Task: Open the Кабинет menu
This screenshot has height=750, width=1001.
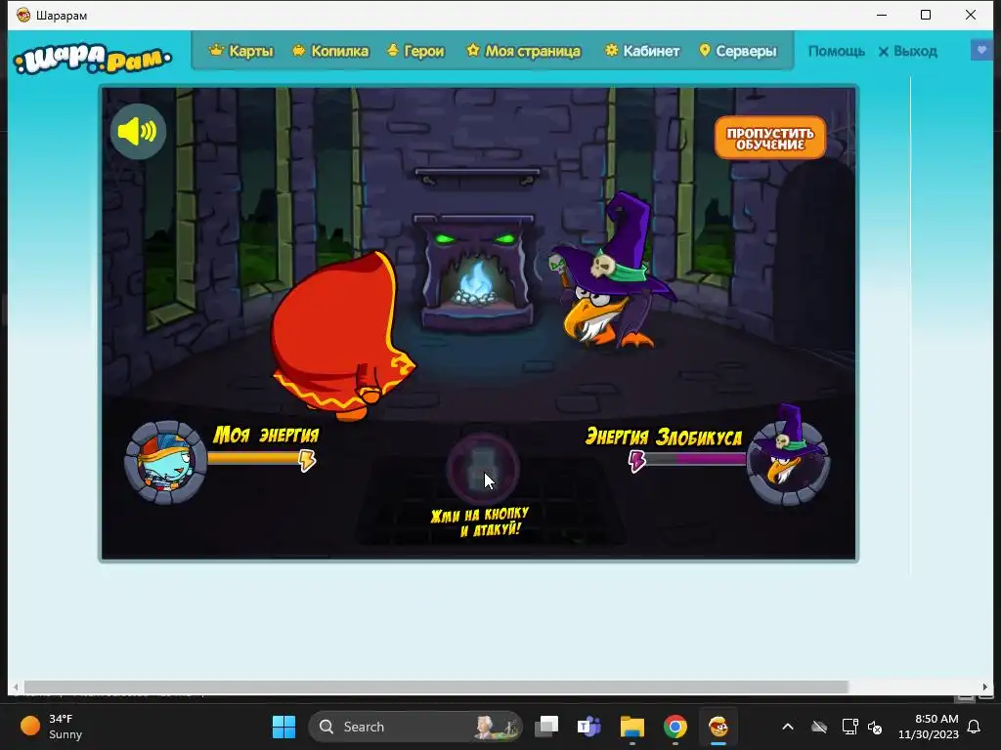Action: click(642, 51)
